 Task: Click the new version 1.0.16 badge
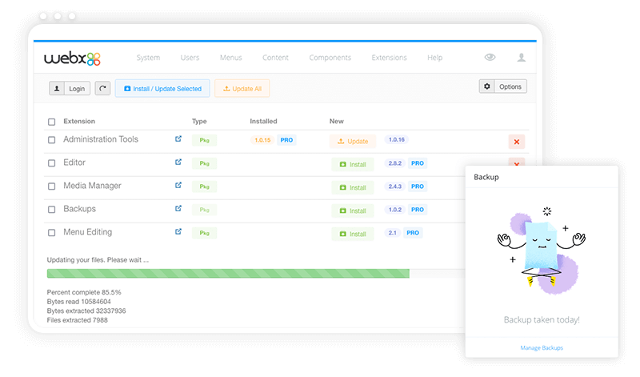tap(396, 140)
